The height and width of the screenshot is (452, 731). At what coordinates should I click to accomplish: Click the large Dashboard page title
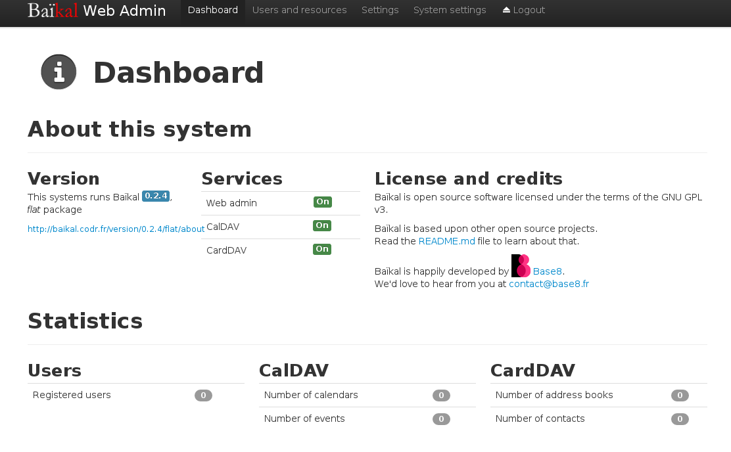(x=179, y=73)
